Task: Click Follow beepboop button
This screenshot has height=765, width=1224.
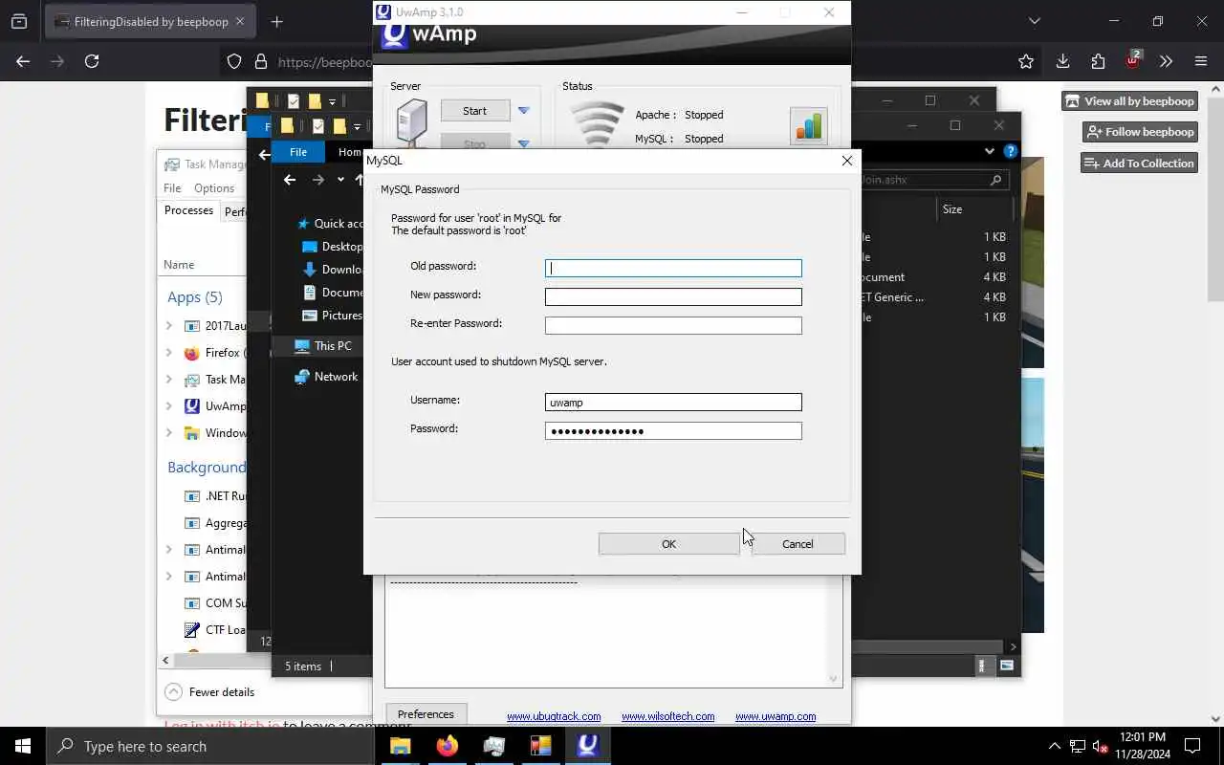Action: [x=1140, y=132]
